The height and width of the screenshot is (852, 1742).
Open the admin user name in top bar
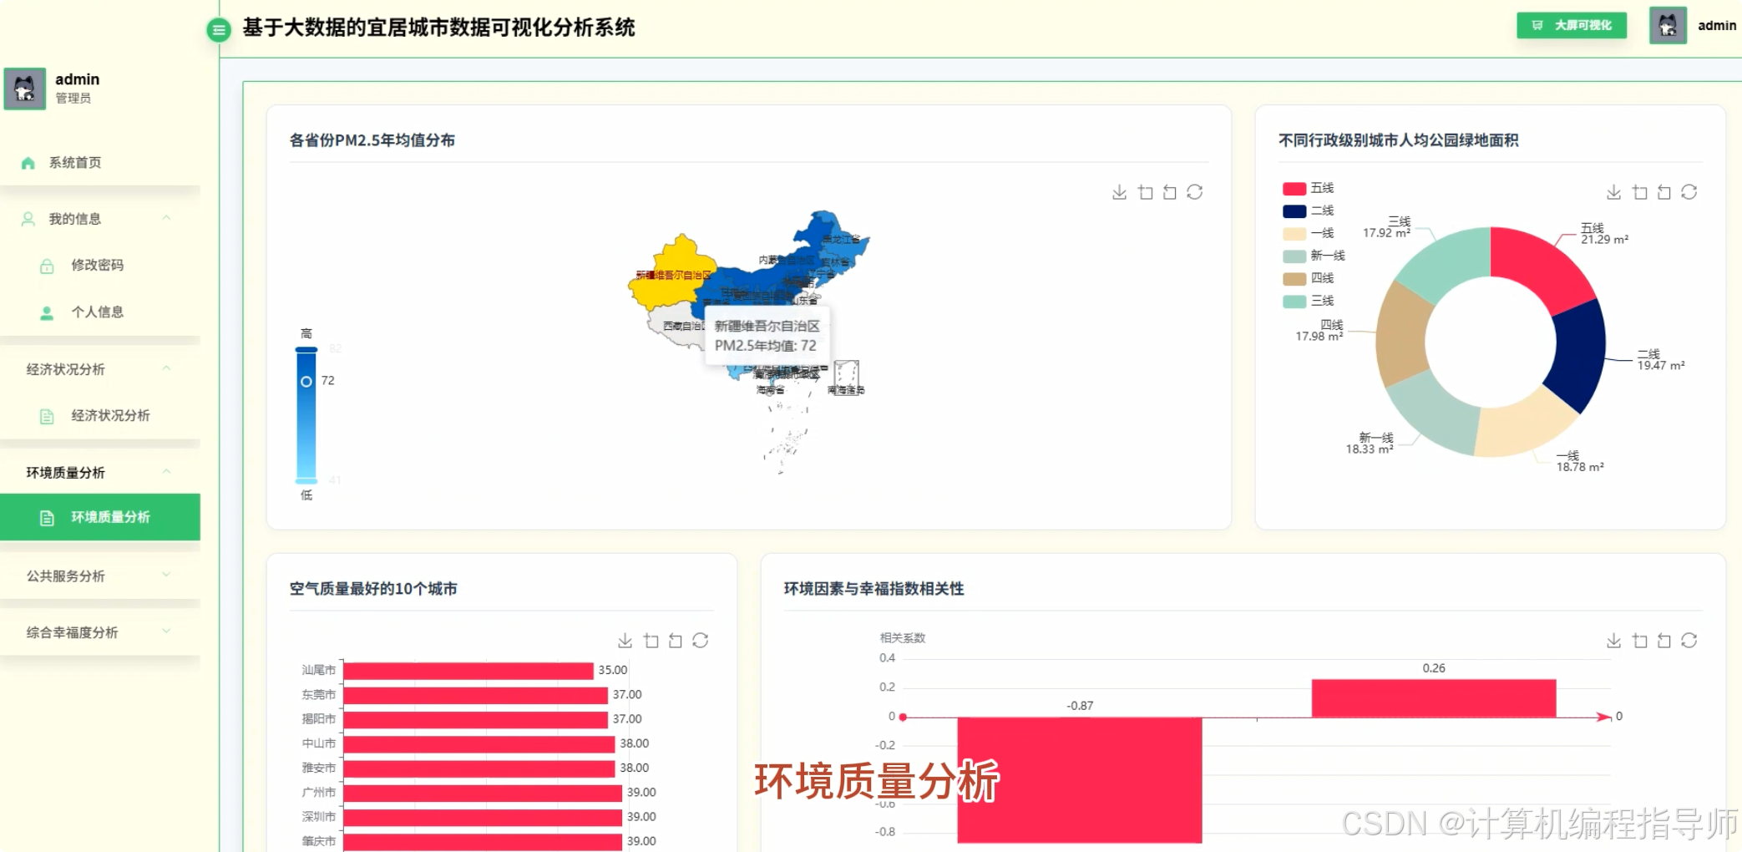(x=1717, y=26)
